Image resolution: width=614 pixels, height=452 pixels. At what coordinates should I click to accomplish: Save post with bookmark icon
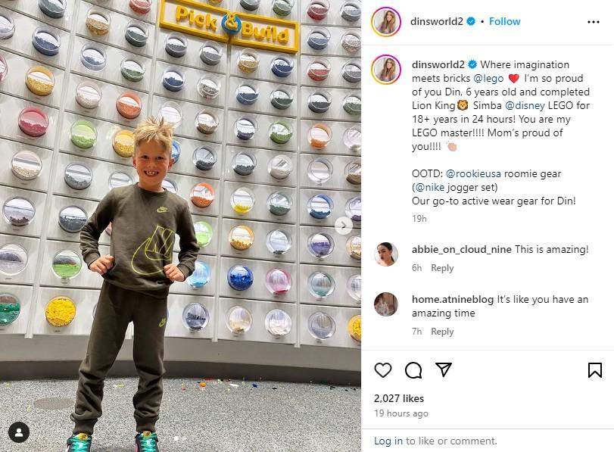(x=595, y=370)
